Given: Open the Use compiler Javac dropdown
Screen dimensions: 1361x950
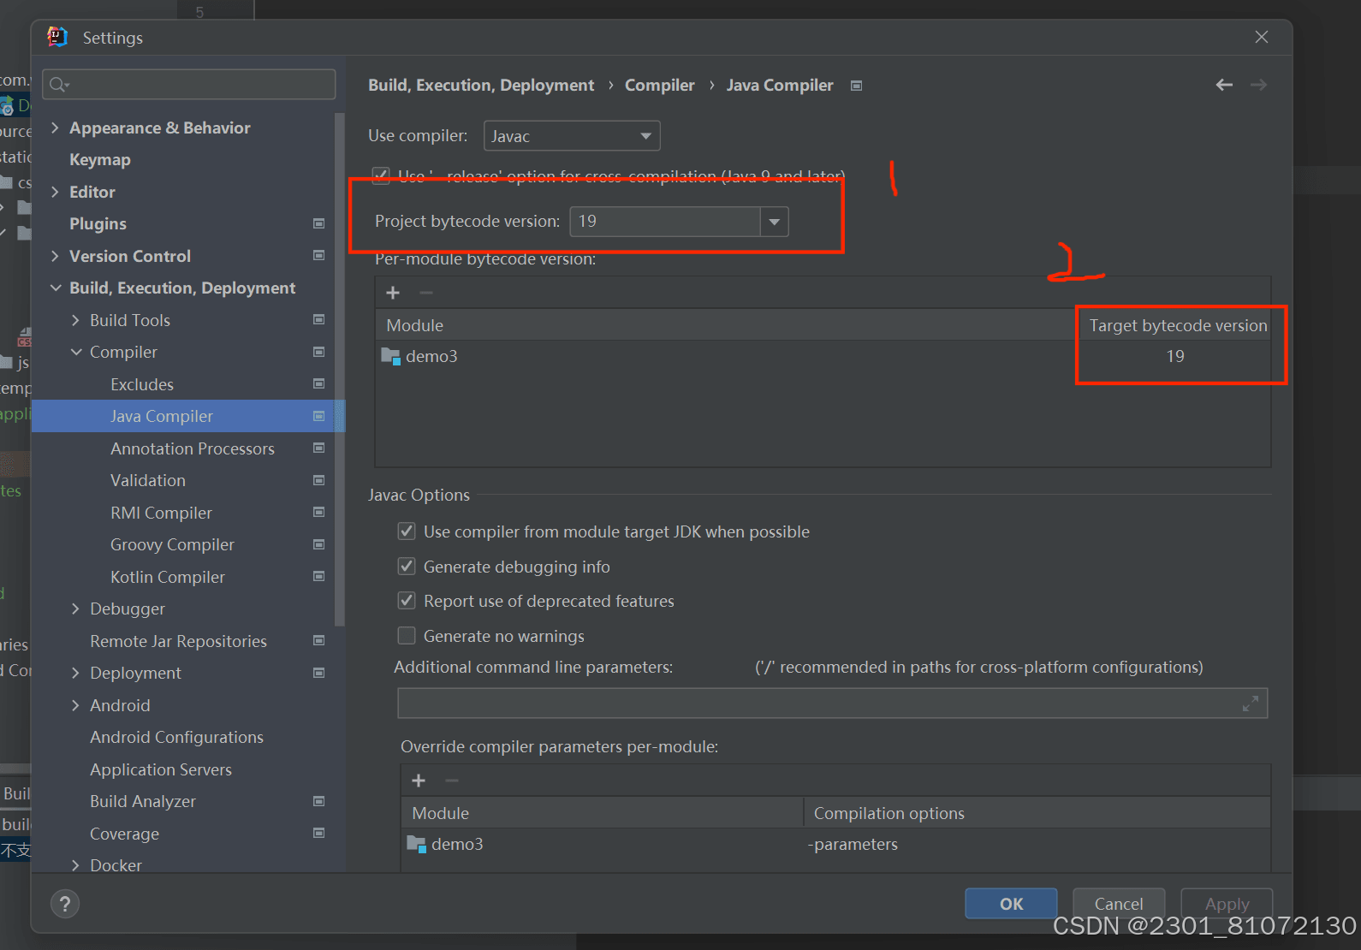Looking at the screenshot, I should pos(572,136).
